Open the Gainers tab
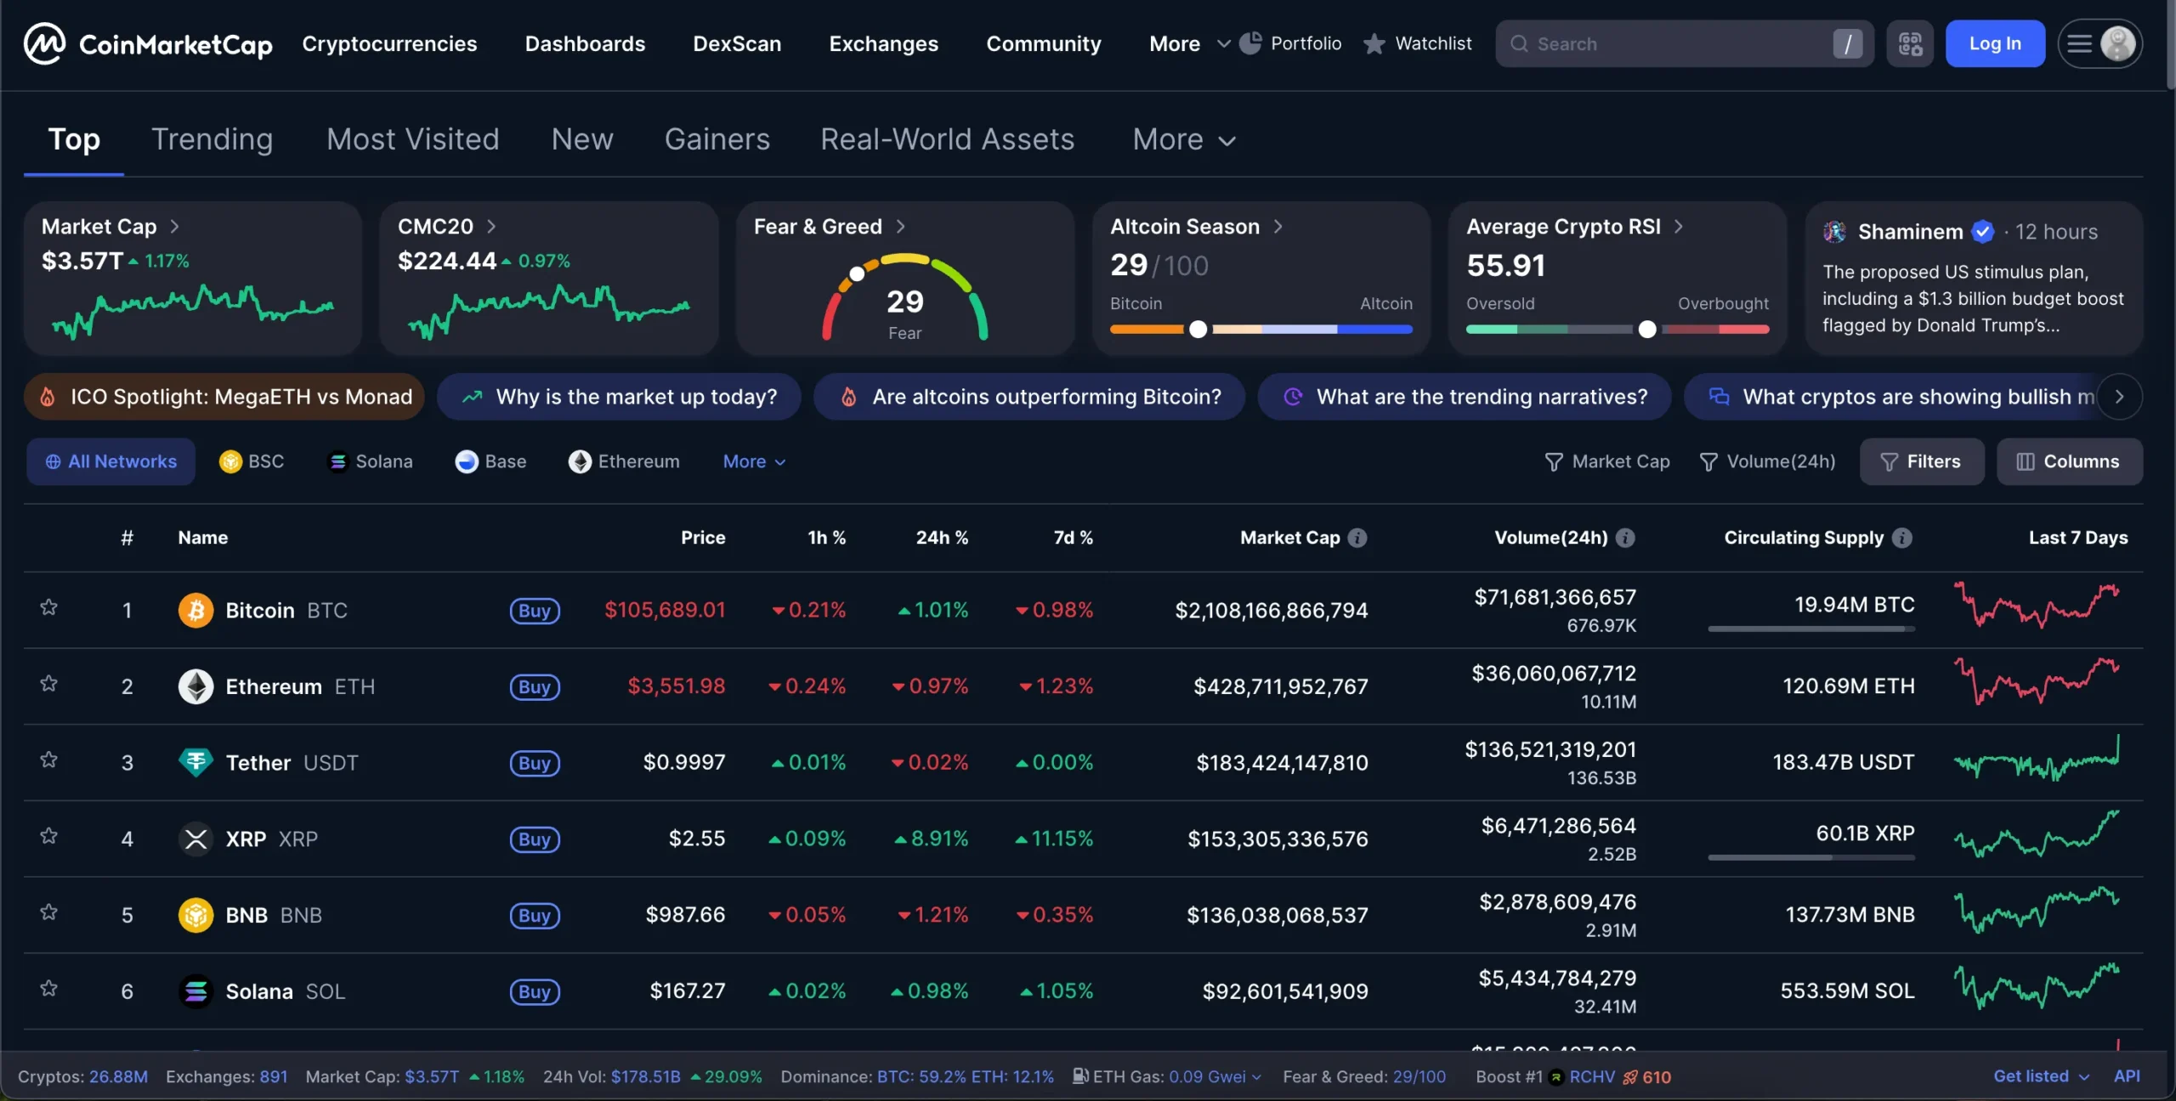 click(717, 138)
